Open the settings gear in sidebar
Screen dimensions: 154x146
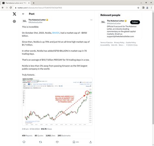pyautogui.click(x=14, y=22)
